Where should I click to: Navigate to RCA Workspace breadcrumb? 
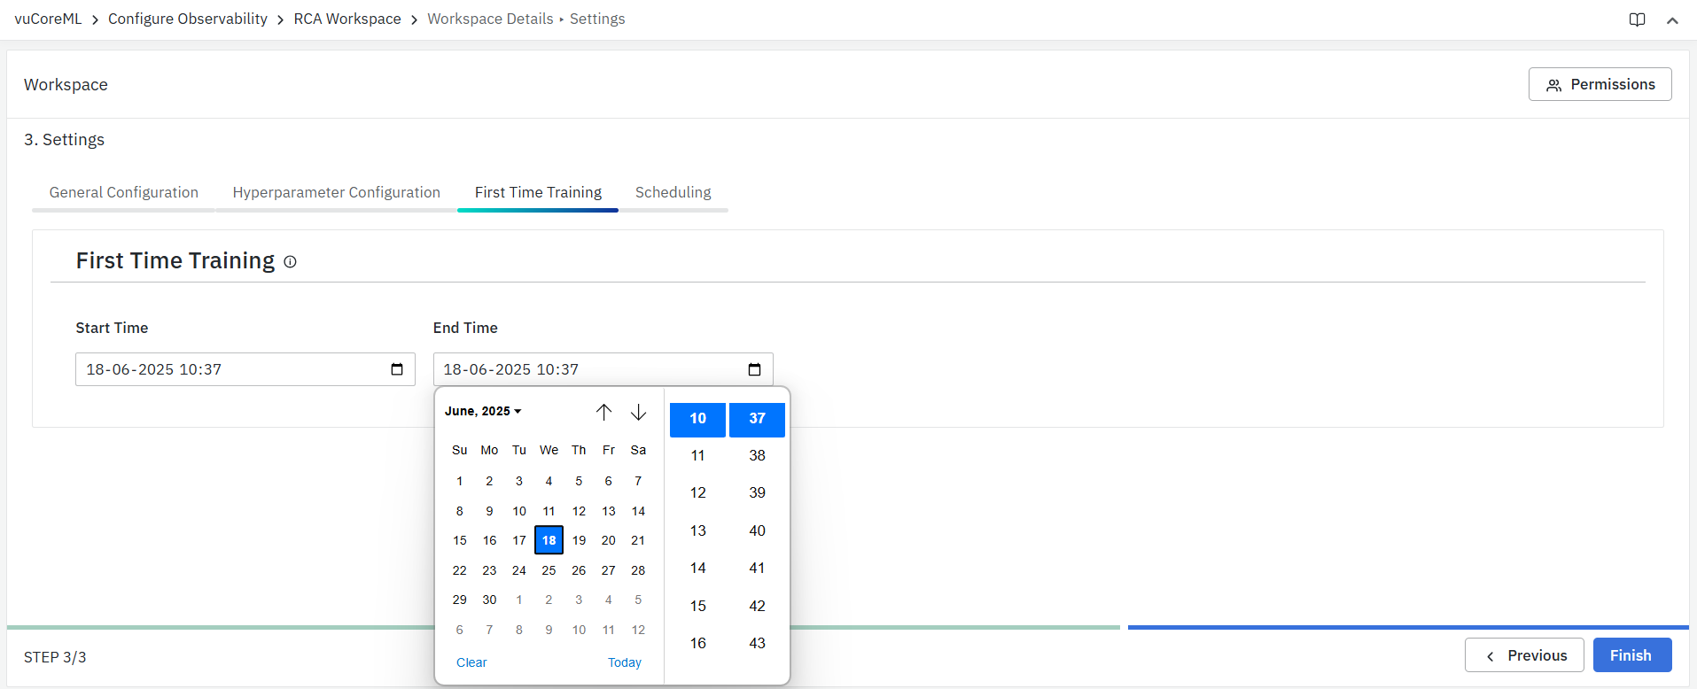pos(347,19)
